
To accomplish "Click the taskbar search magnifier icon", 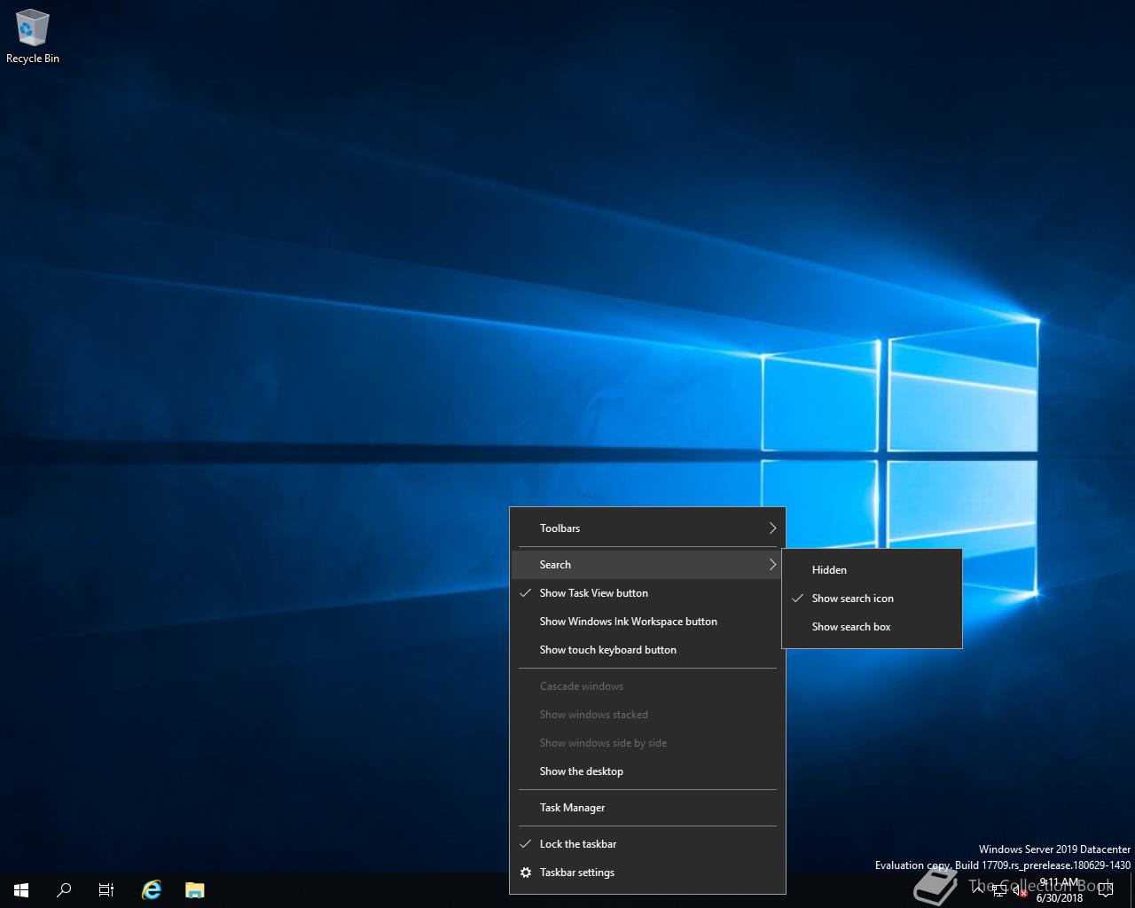I will [64, 890].
